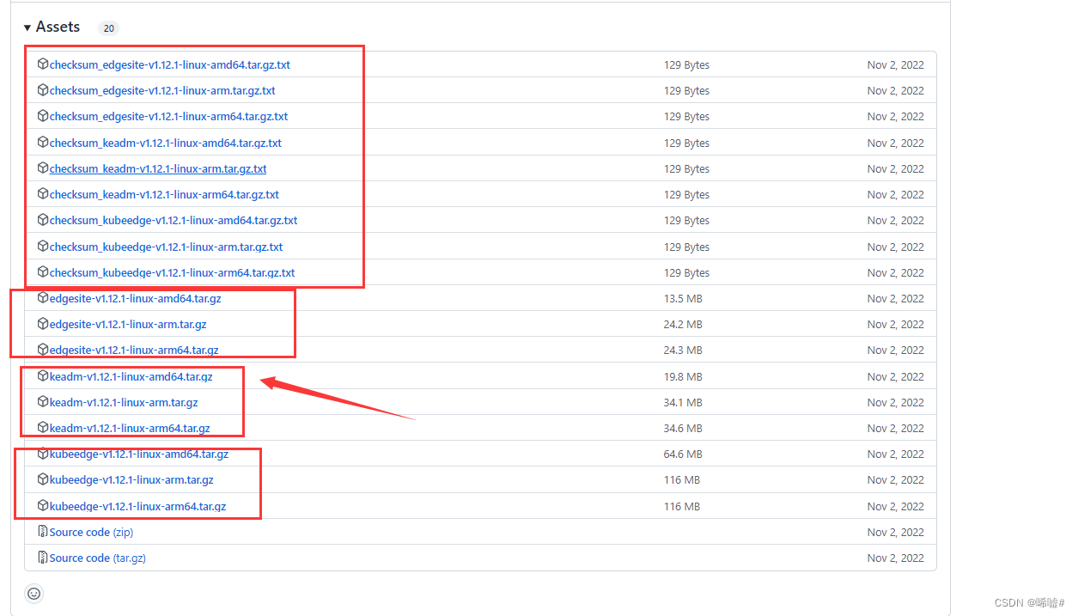Click the 34.1 MB size of keadm arm

pyautogui.click(x=683, y=402)
